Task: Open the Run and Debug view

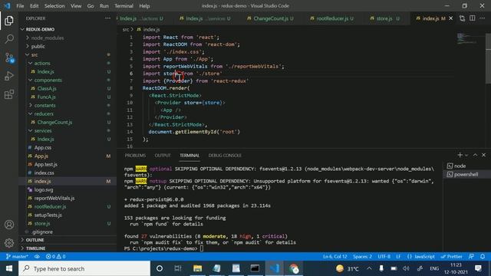Action: [9, 76]
